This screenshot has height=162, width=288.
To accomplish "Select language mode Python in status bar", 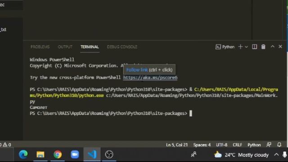I will pyautogui.click(x=254, y=145).
